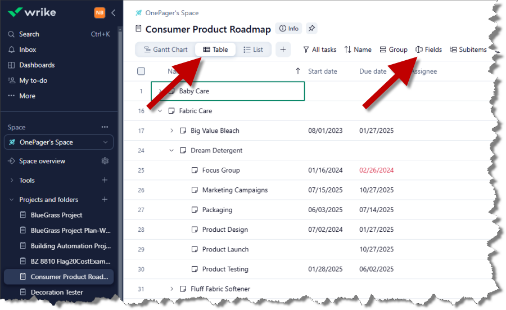The width and height of the screenshot is (506, 310).
Task: Add a new tool with plus icon
Action: point(105,180)
